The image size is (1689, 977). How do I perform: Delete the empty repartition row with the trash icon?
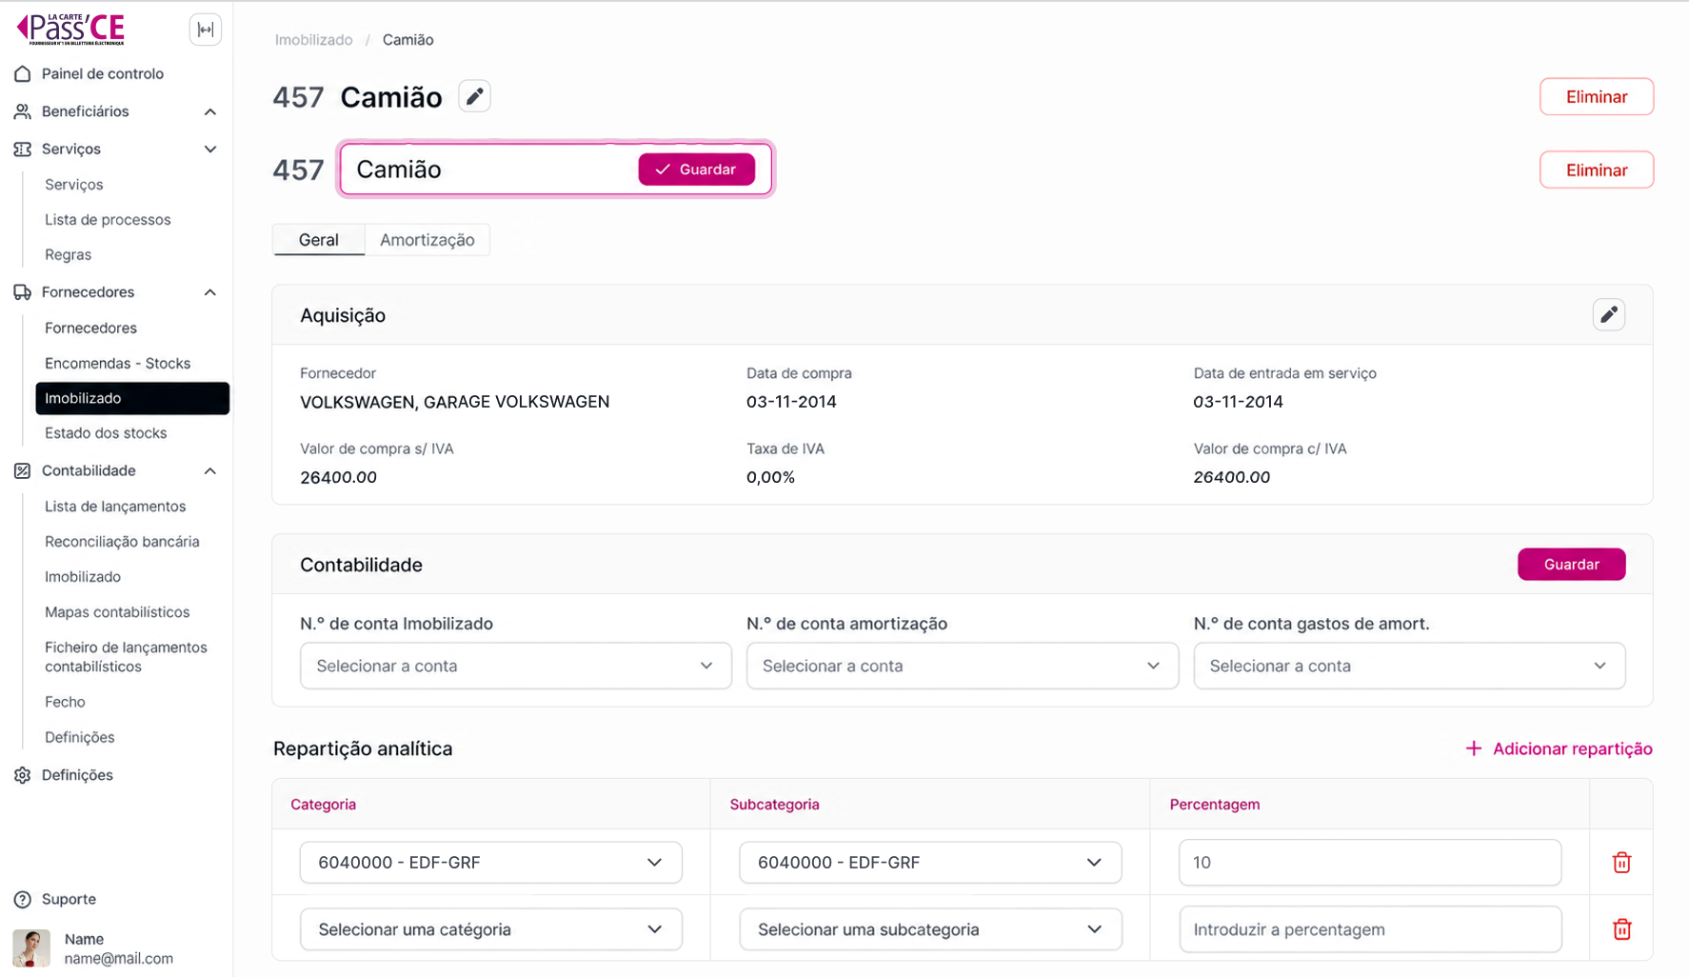point(1621,929)
